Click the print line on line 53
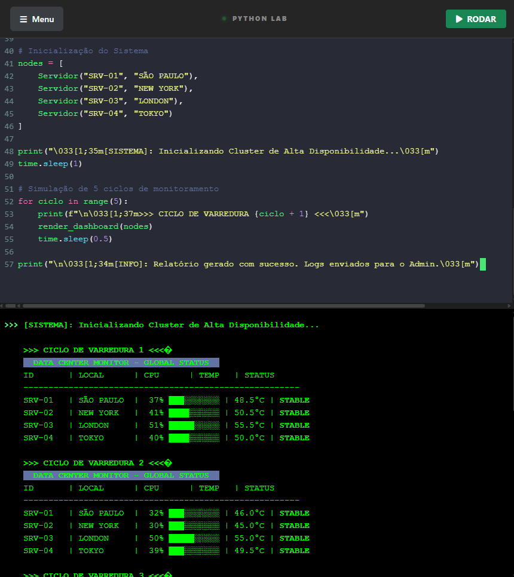The height and width of the screenshot is (577, 514). click(x=203, y=214)
